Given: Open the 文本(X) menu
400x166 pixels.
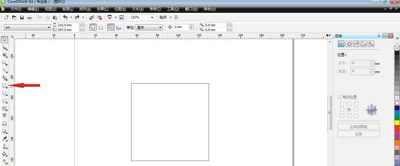Looking at the screenshot, I should point(138,9).
